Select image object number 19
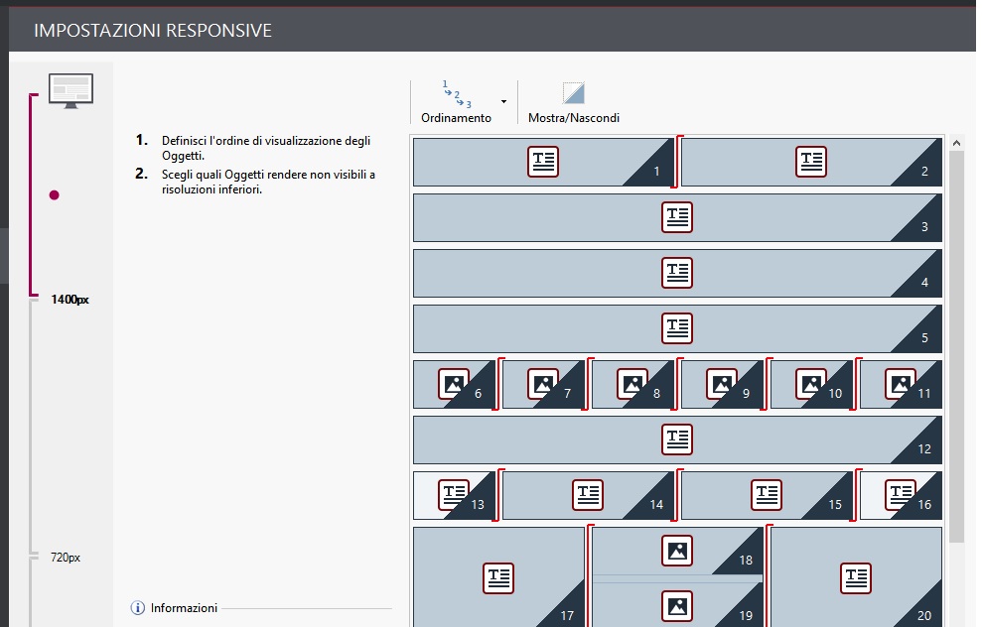The width and height of the screenshot is (982, 627). (x=677, y=605)
